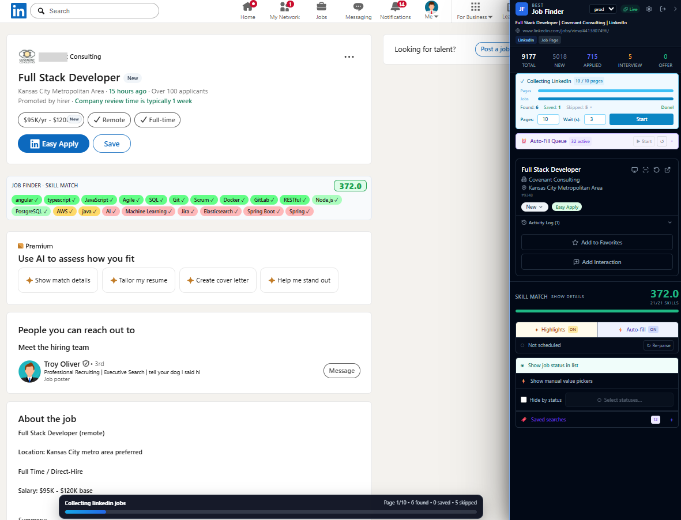Image resolution: width=681 pixels, height=520 pixels.
Task: Click the refresh icon on job card
Action: click(x=656, y=169)
